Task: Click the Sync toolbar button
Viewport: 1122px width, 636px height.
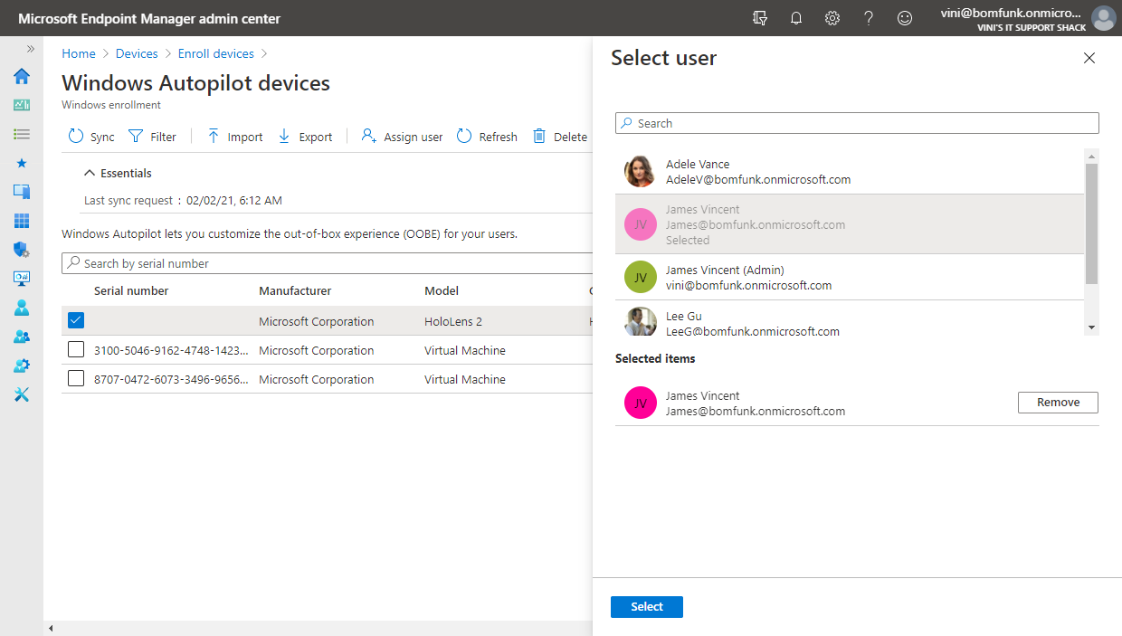Action: tap(91, 137)
